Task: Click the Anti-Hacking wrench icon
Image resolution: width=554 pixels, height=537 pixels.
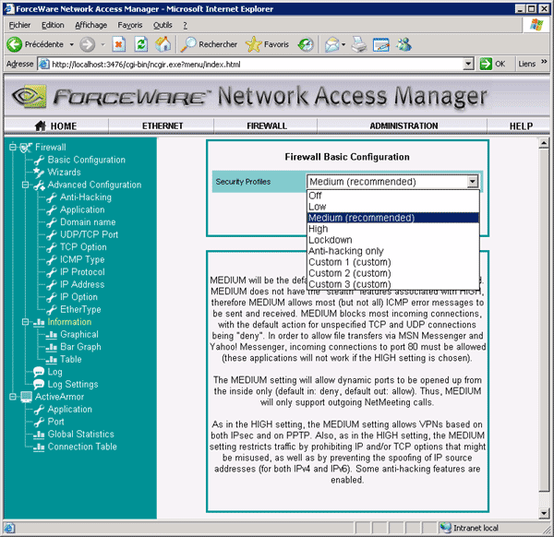Action: [x=51, y=197]
